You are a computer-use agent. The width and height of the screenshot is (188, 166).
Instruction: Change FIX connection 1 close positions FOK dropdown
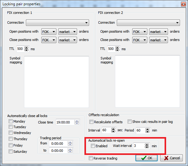coord(49,40)
